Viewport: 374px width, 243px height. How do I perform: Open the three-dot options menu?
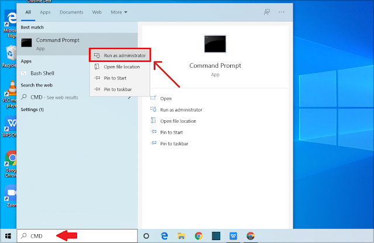point(282,12)
